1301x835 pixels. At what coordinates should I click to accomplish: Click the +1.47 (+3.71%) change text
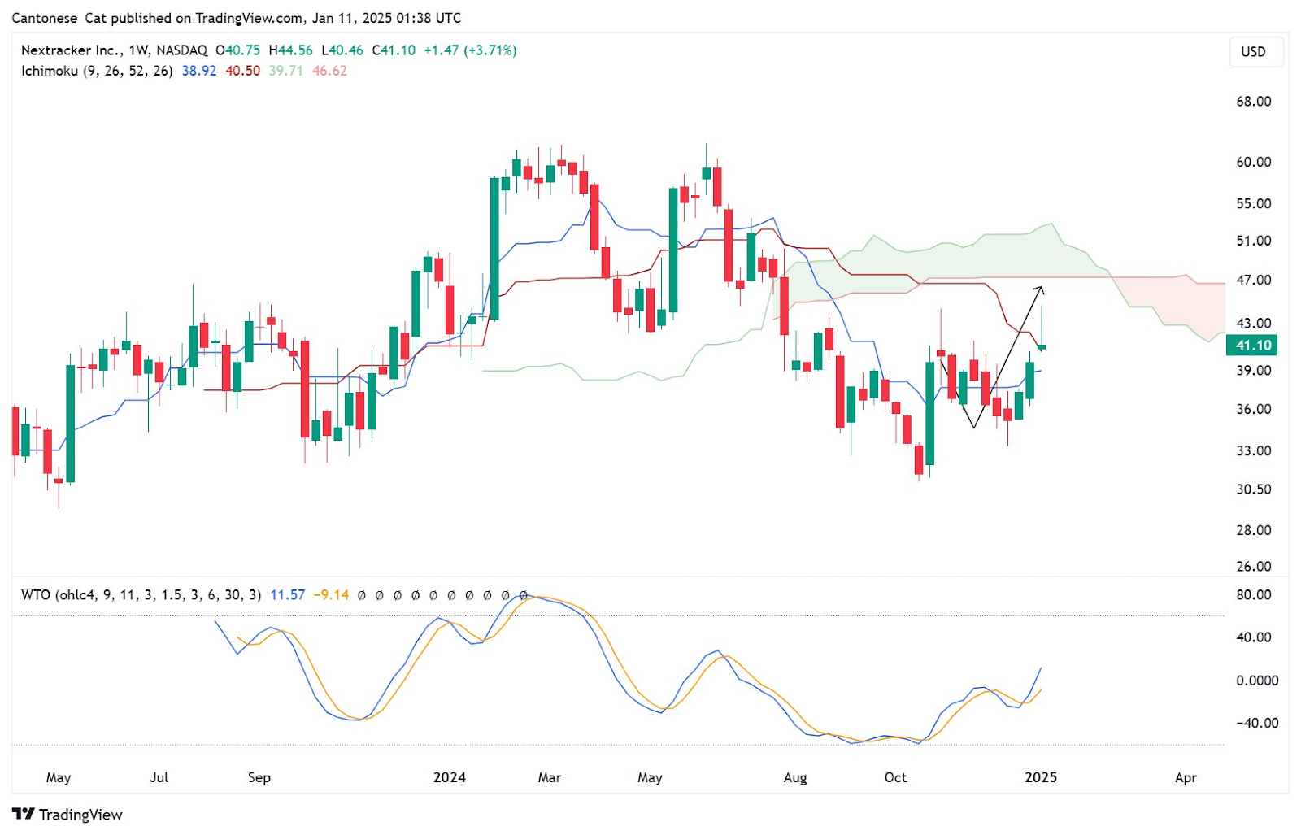point(470,50)
